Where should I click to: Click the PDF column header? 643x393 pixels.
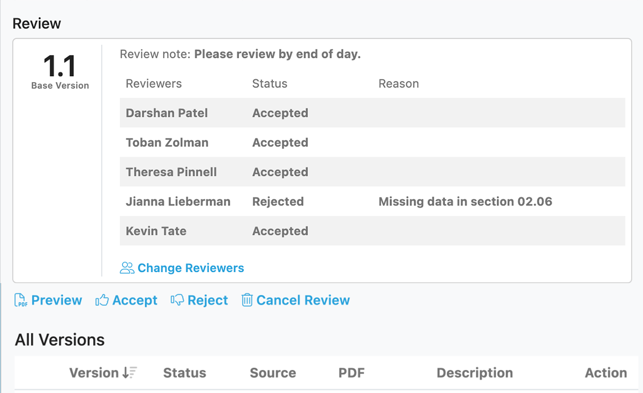coord(351,373)
